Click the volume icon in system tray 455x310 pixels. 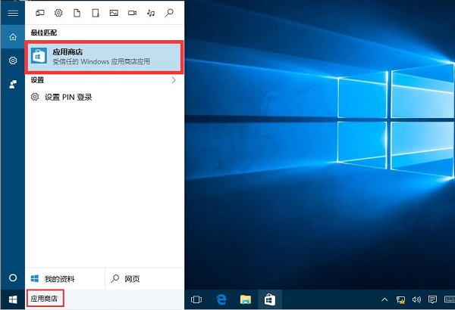click(x=416, y=299)
